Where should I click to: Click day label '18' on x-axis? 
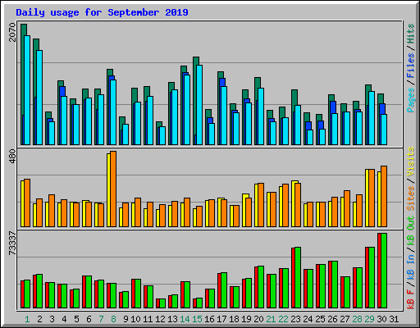234,319
